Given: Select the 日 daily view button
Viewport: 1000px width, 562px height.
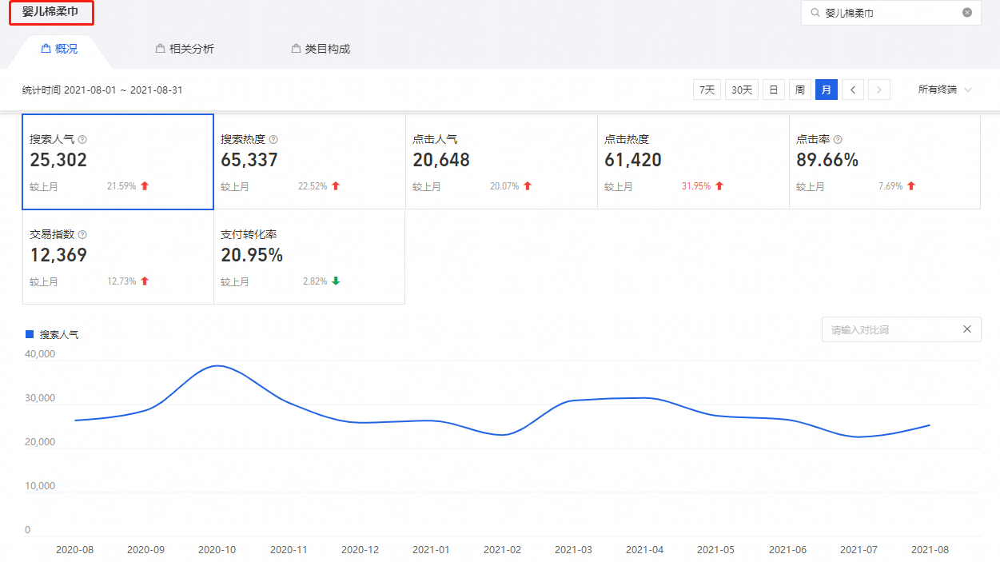Looking at the screenshot, I should coord(773,90).
